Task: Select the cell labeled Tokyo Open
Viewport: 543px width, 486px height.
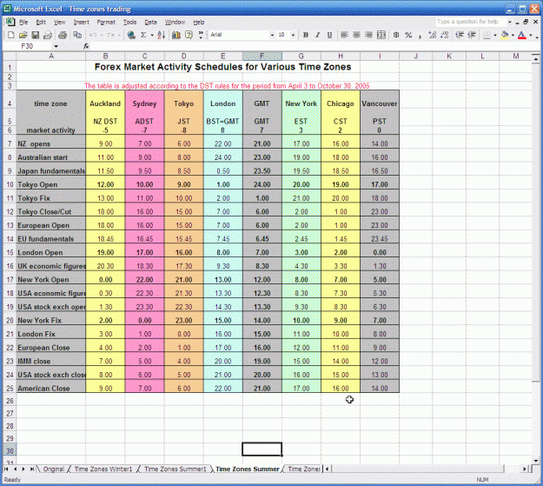Action: [50, 184]
